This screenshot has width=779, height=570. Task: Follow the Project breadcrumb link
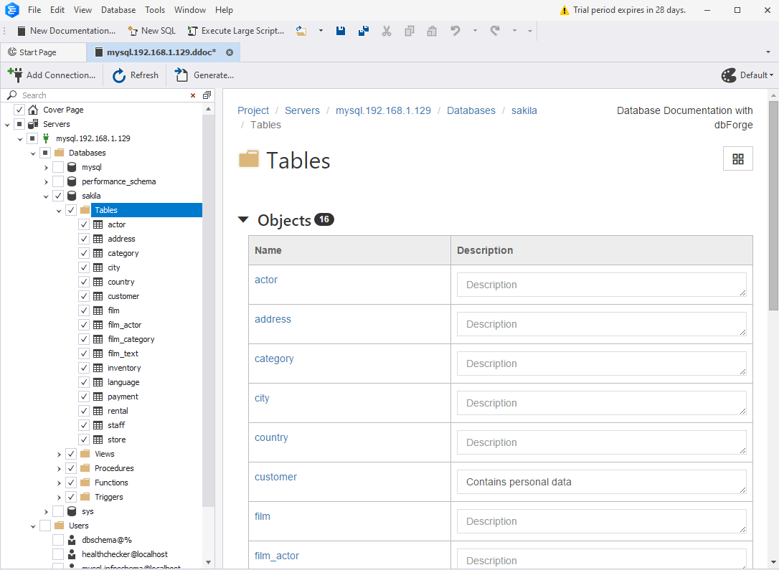coord(253,110)
